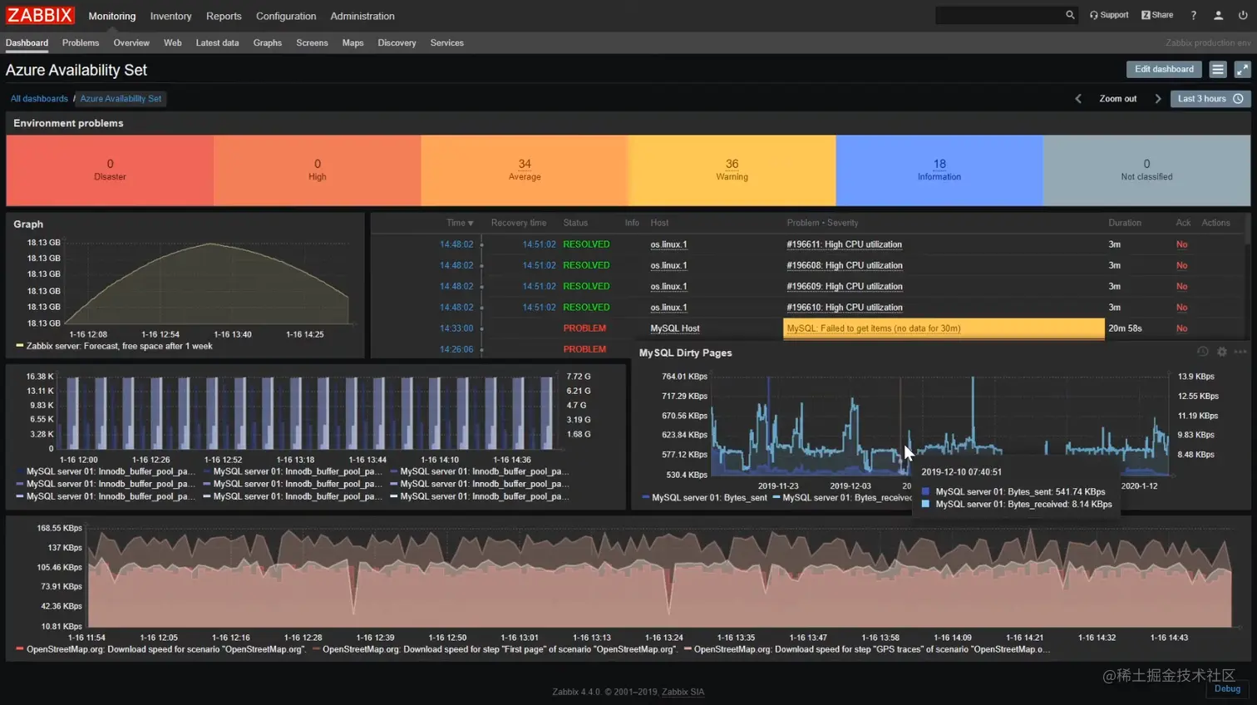Open the Configuration menu
Screen dimensions: 1257x705
point(286,16)
